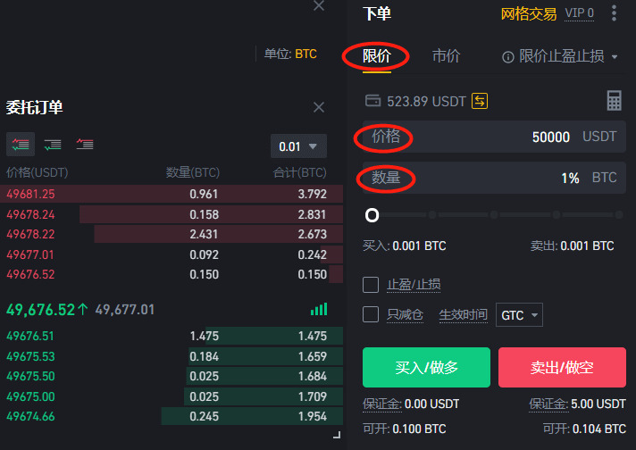Close the 委托订单 order book panel
636x450 pixels.
[x=319, y=107]
